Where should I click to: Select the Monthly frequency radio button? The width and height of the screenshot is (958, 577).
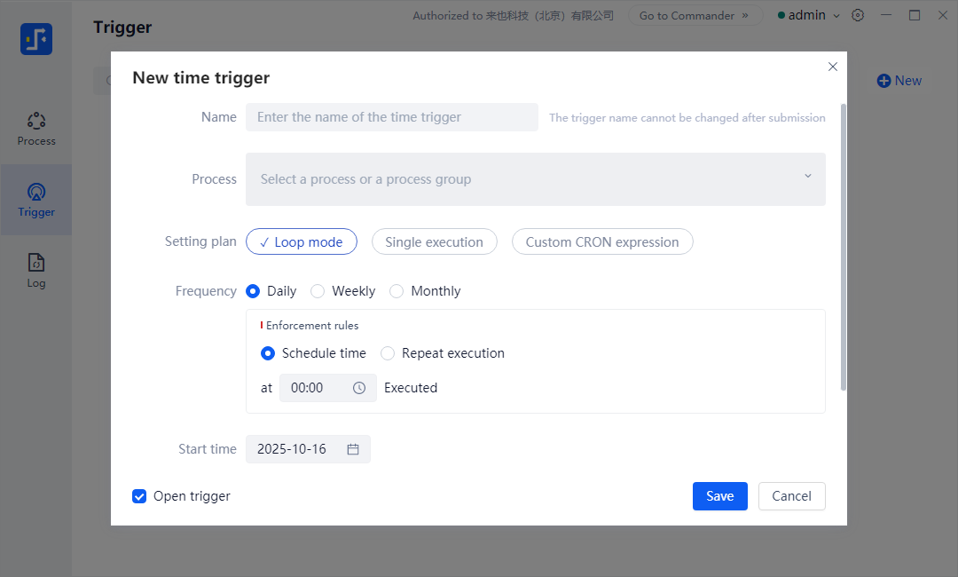[x=397, y=291]
